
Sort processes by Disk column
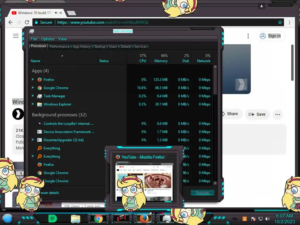(180, 58)
